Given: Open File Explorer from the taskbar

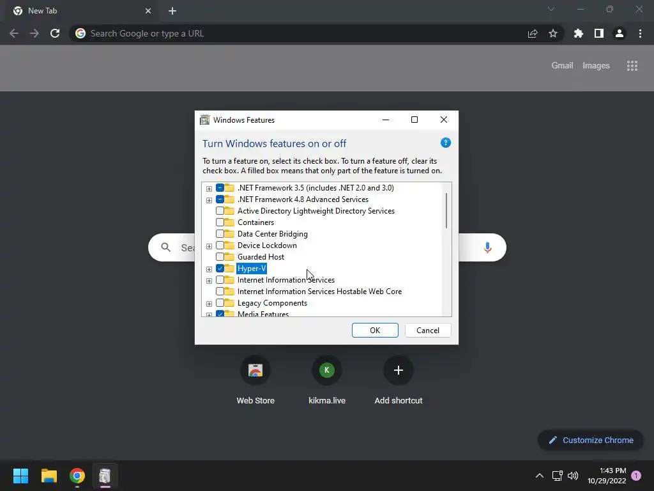Looking at the screenshot, I should 49,476.
